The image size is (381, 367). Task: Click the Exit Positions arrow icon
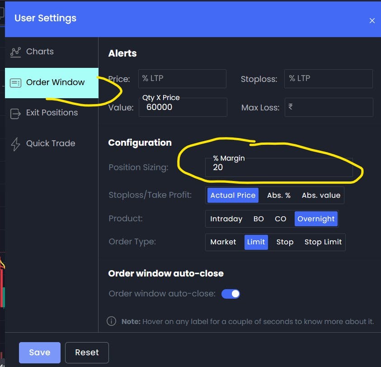coord(15,114)
